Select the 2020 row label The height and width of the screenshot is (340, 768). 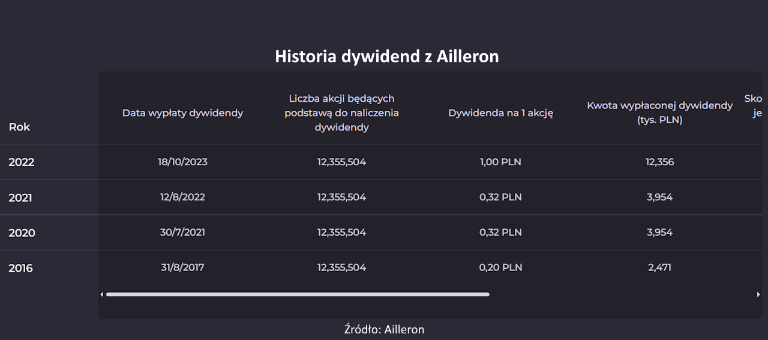(22, 233)
